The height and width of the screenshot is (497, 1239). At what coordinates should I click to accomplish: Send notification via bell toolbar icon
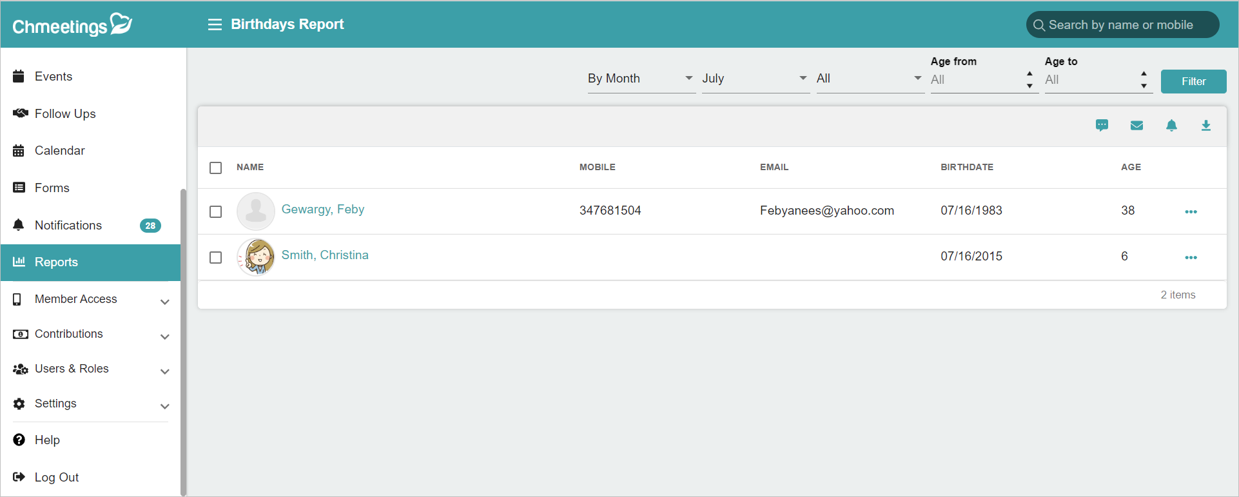point(1171,125)
